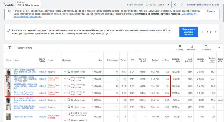Sort by the Конв column header
224x122 pixels.
pos(165,60)
